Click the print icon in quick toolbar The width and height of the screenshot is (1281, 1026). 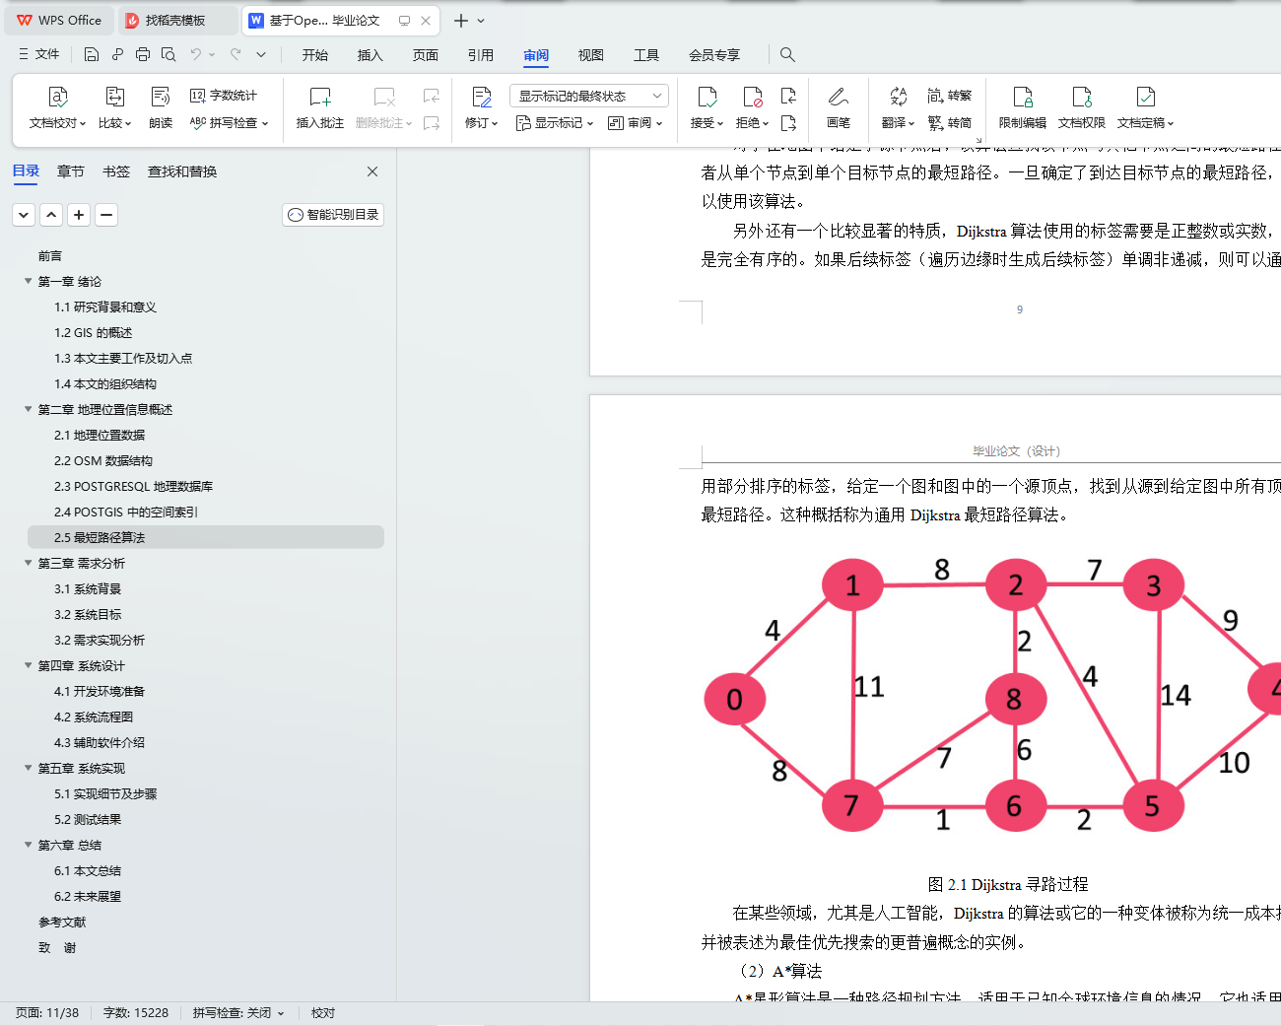click(143, 54)
